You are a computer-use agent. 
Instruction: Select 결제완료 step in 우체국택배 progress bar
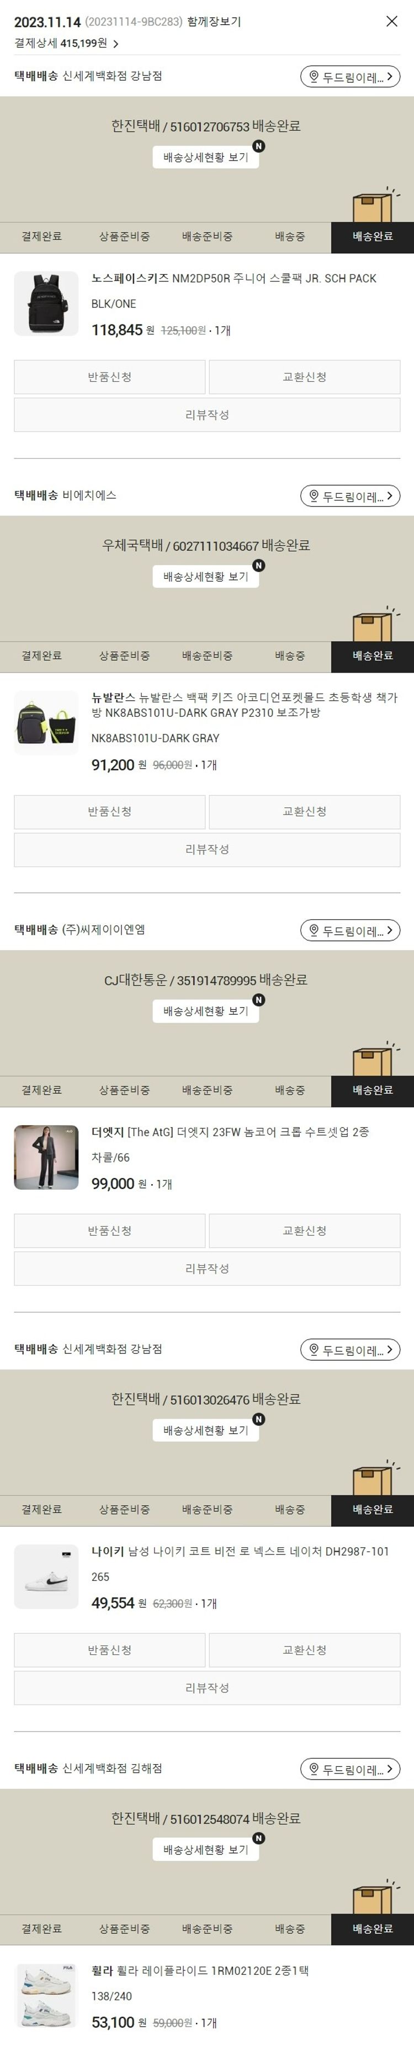click(41, 656)
